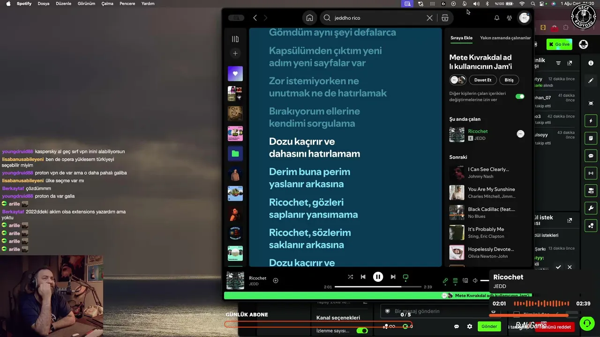
Task: Open Yardım menu
Action: pos(148,4)
